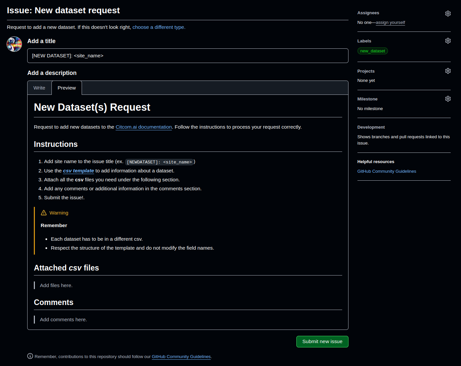This screenshot has width=461, height=366.
Task: Follow the 'choose a different type' link
Action: pyautogui.click(x=159, y=27)
